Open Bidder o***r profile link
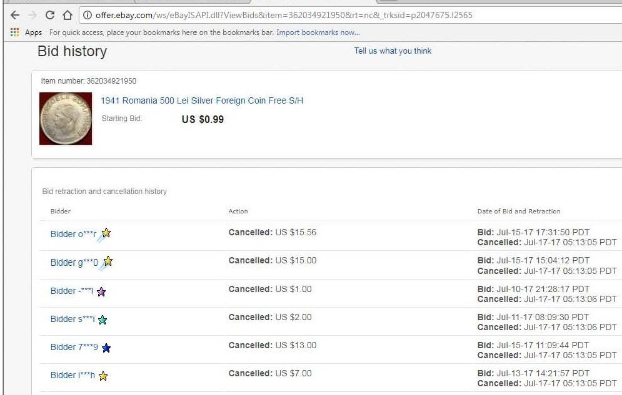This screenshot has height=395, width=622. click(x=73, y=234)
